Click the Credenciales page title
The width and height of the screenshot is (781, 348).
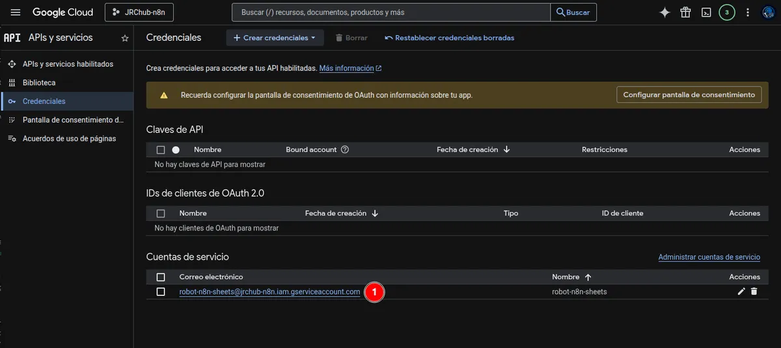click(174, 38)
